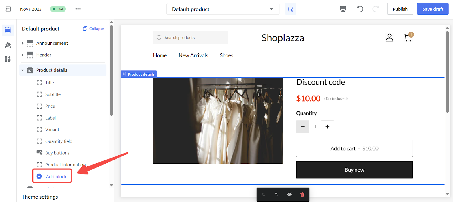Viewport: 453px width, 202px height.
Task: Click the Announcement section icon
Action: [30, 43]
